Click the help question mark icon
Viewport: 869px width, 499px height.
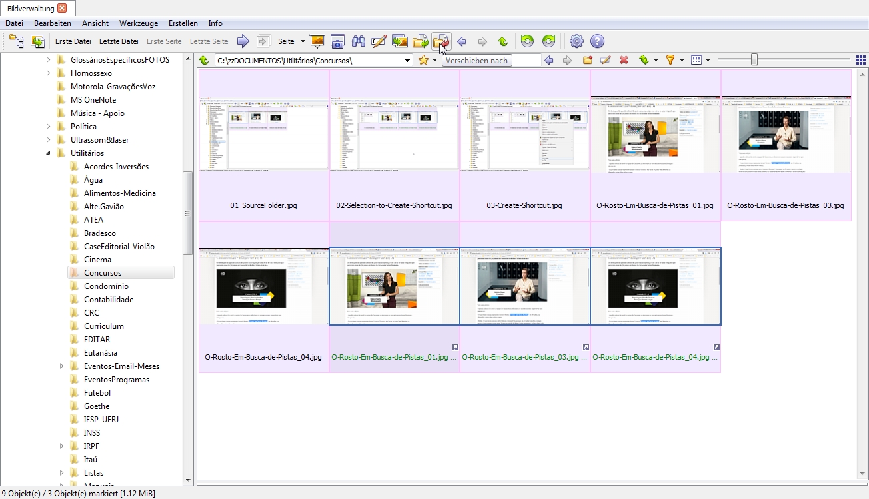click(597, 41)
